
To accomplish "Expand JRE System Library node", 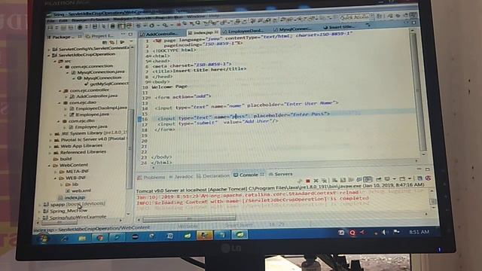I will (51, 134).
